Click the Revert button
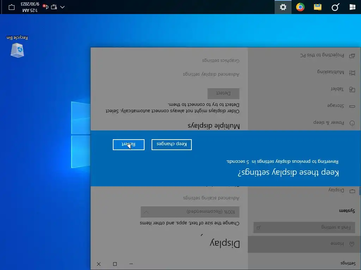This screenshot has height=270, width=361. click(129, 144)
